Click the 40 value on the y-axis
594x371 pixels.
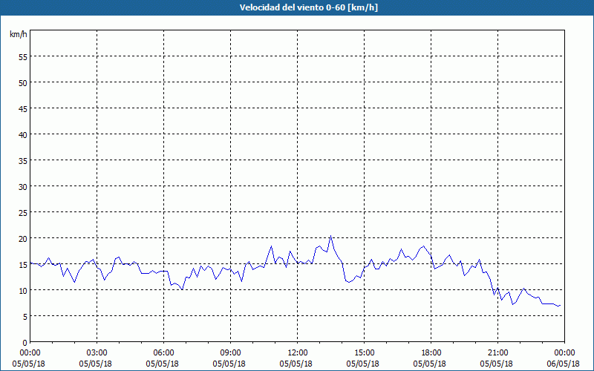(22, 134)
